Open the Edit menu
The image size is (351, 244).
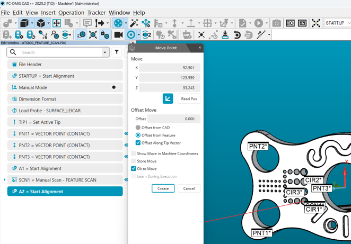coord(17,13)
